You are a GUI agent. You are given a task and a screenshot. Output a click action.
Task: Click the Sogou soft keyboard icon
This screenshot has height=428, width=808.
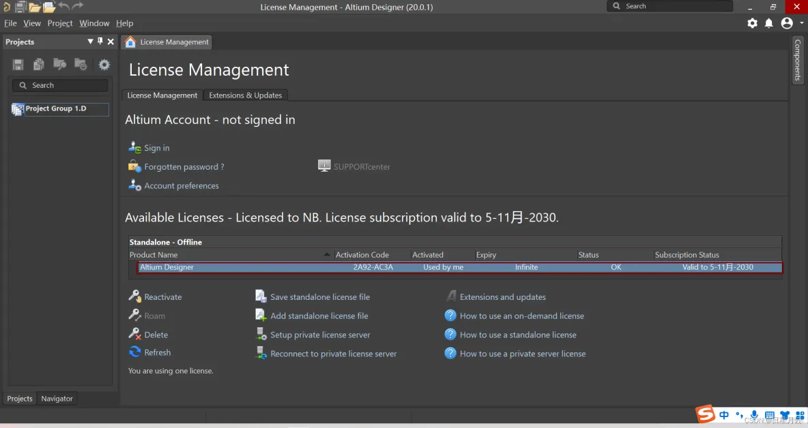click(x=769, y=414)
